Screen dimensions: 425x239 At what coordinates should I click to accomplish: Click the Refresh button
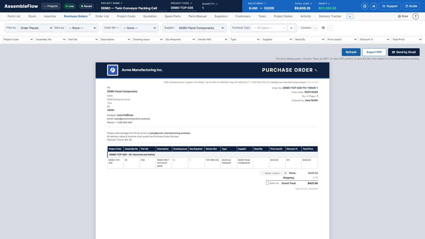(351, 52)
